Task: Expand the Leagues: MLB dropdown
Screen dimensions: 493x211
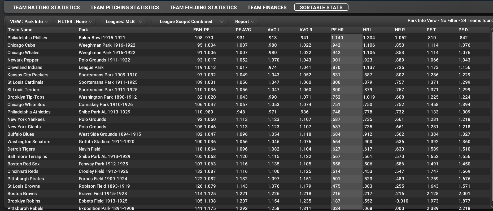Action: coord(124,21)
